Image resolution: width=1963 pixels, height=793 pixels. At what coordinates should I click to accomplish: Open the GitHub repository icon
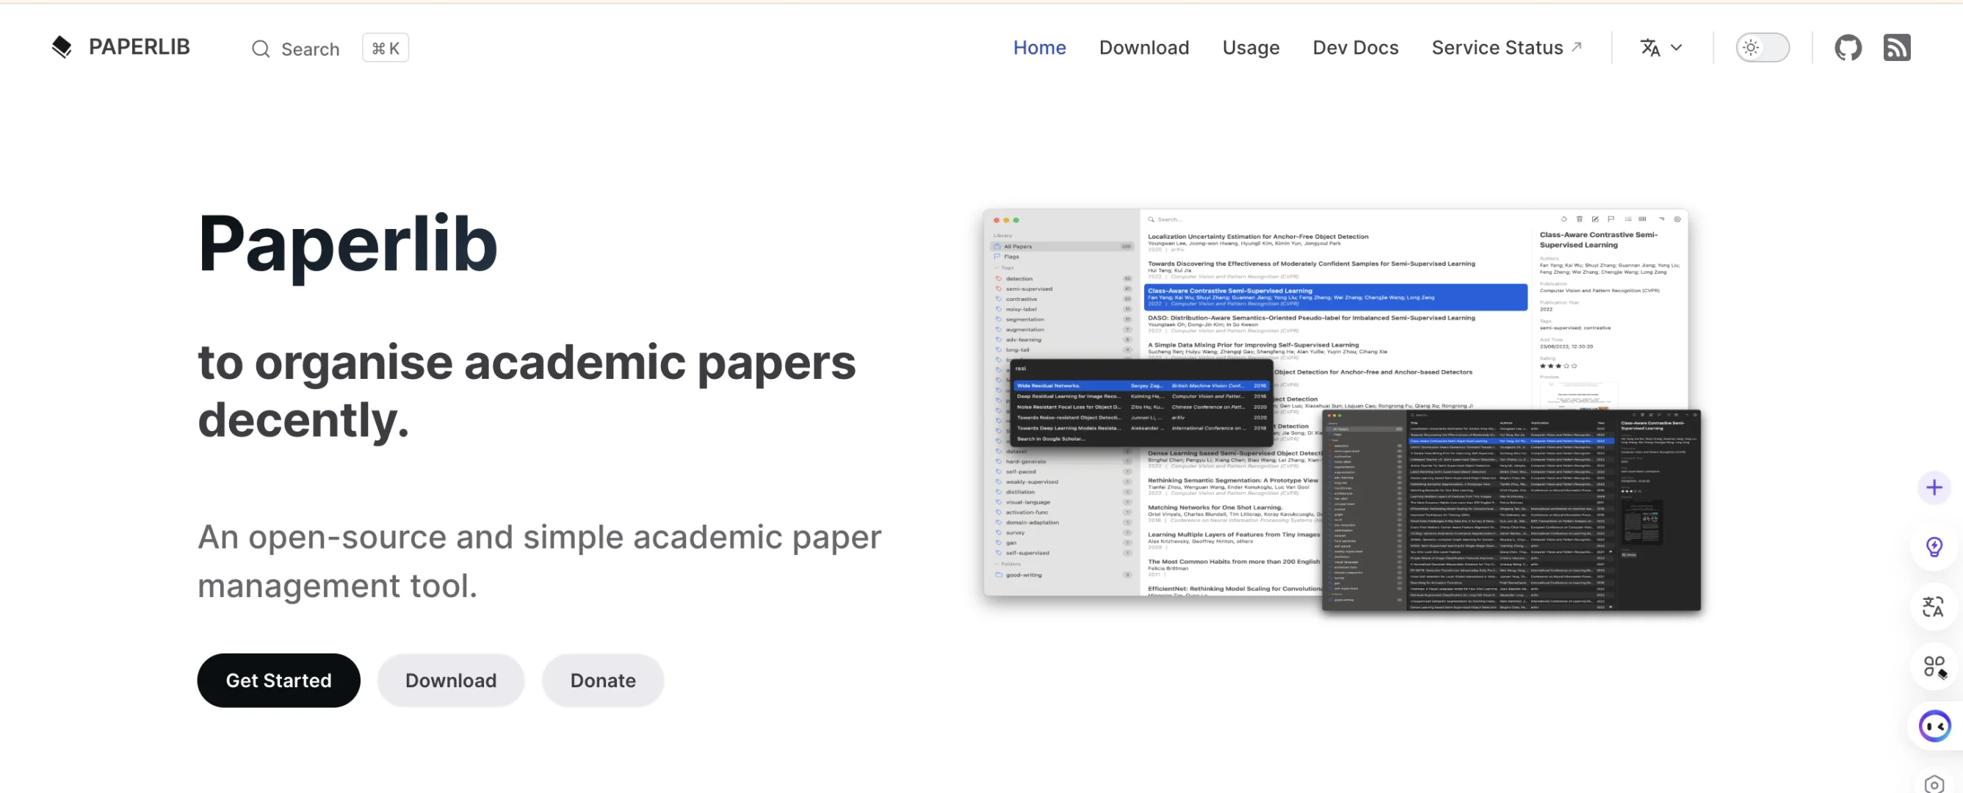click(x=1847, y=47)
